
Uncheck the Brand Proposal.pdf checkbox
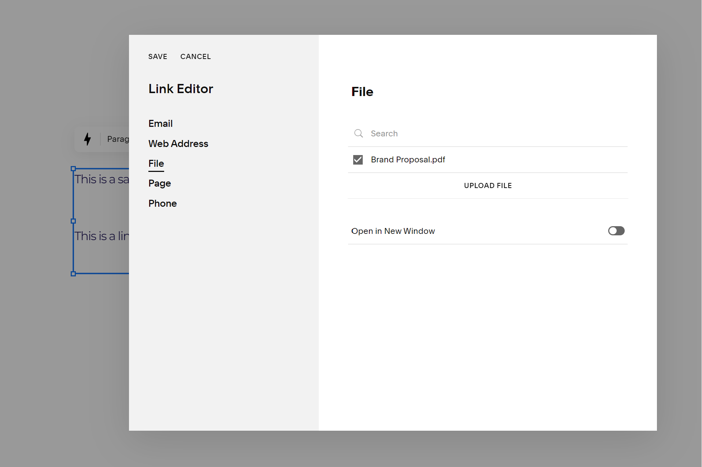tap(358, 159)
